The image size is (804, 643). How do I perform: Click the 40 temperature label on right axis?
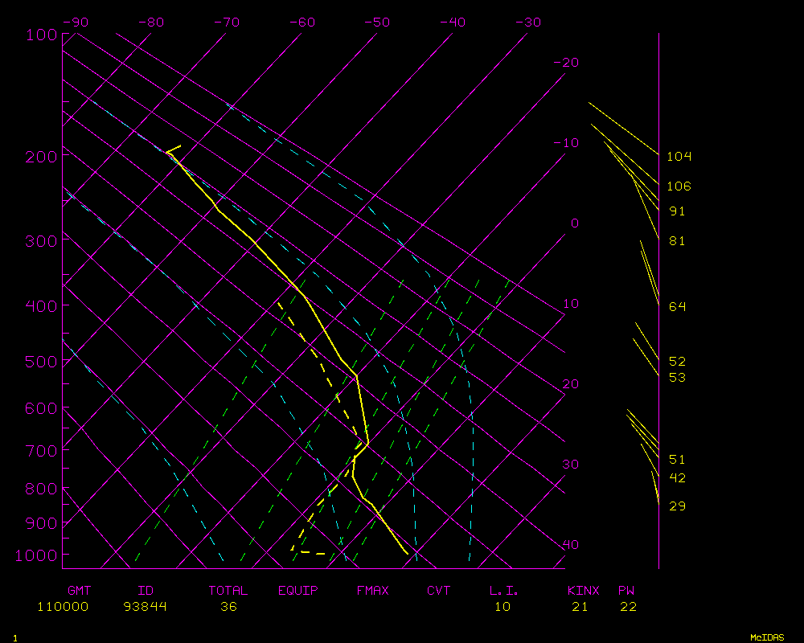point(570,545)
